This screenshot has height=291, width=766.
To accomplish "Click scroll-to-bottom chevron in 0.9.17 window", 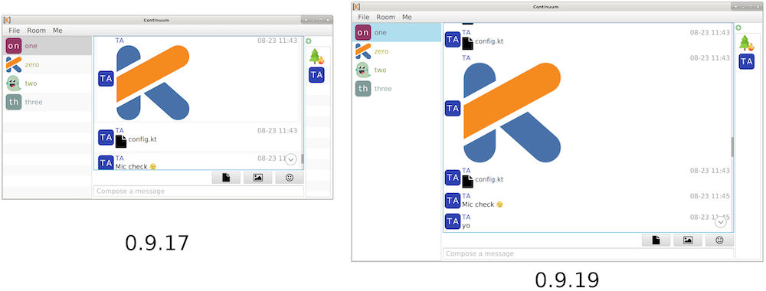I will coord(290,159).
